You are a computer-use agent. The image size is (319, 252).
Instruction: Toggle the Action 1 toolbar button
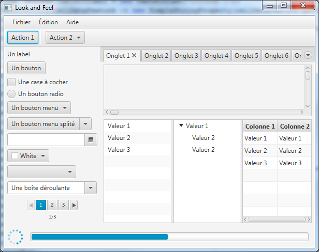coord(23,38)
